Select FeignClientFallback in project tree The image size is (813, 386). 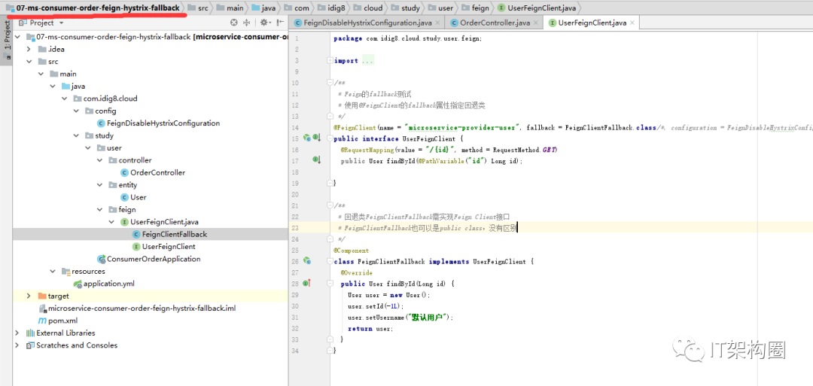click(x=174, y=234)
